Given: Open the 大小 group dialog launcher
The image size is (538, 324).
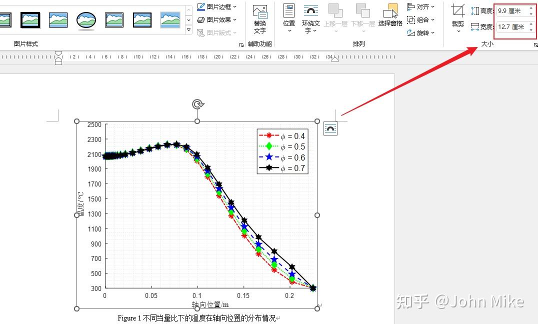Looking at the screenshot, I should [535, 44].
